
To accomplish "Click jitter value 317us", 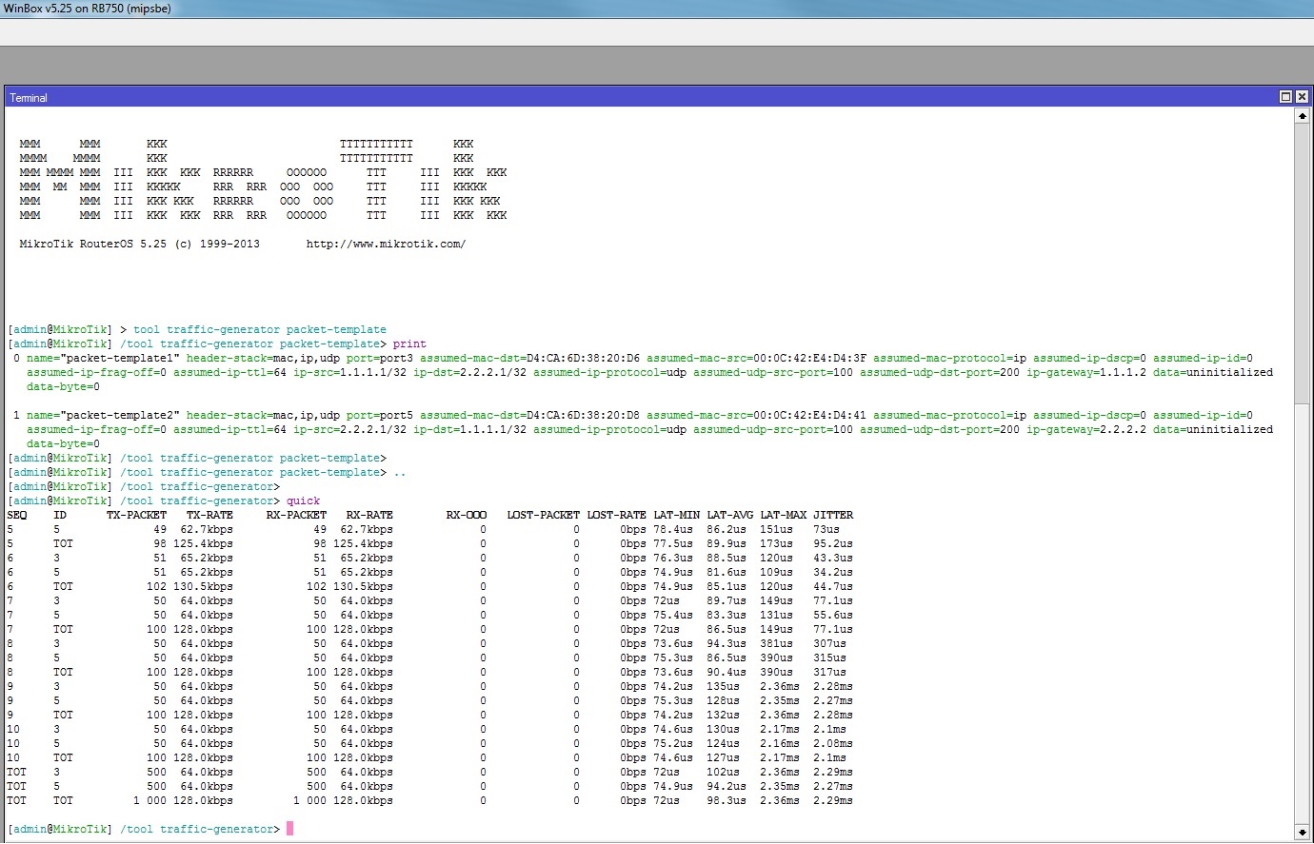I will pyautogui.click(x=829, y=672).
